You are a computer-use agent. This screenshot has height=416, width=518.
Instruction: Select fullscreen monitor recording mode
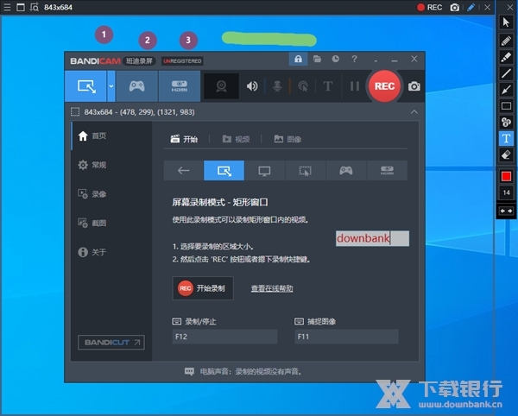click(265, 170)
